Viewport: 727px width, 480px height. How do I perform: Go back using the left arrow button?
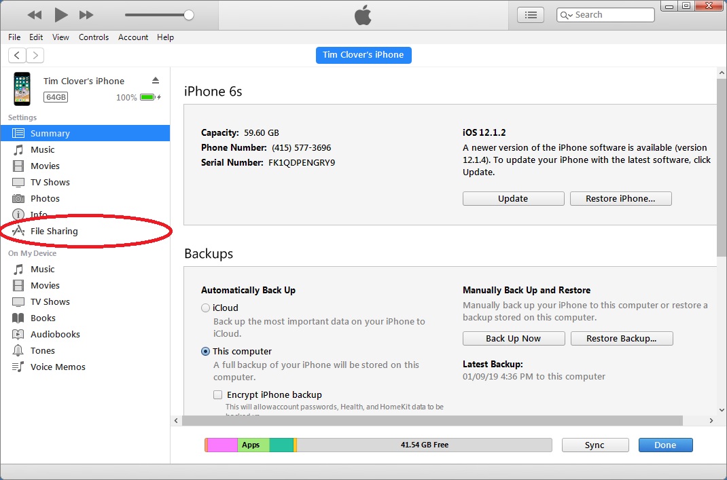(17, 55)
